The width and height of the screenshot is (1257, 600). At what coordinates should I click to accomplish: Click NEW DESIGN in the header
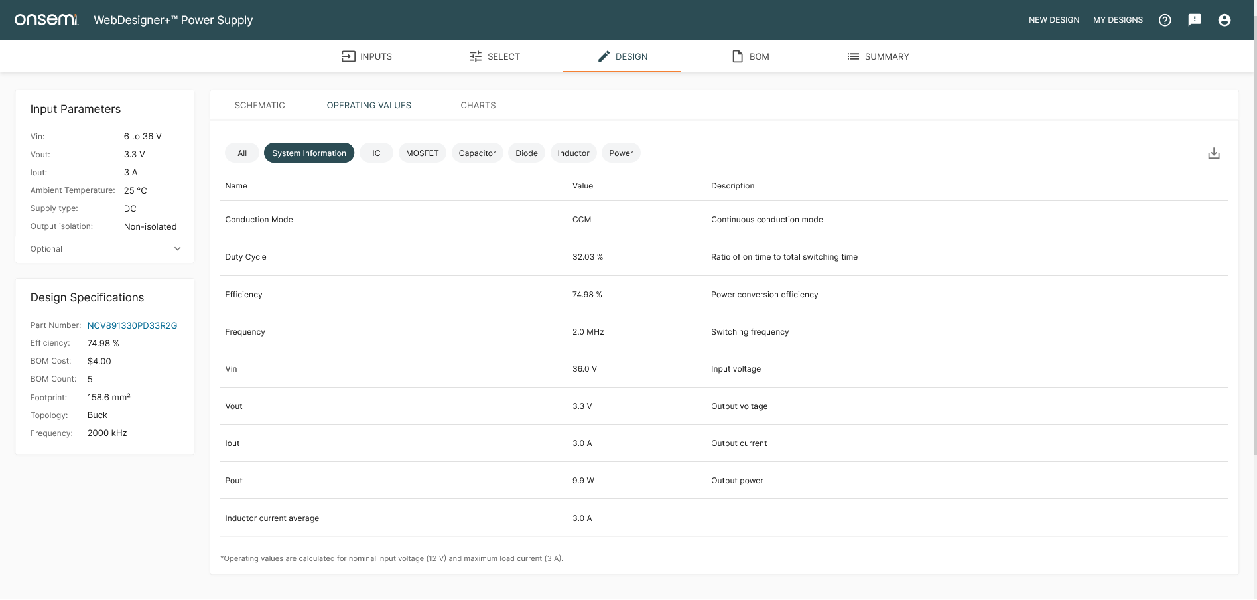[x=1054, y=20]
